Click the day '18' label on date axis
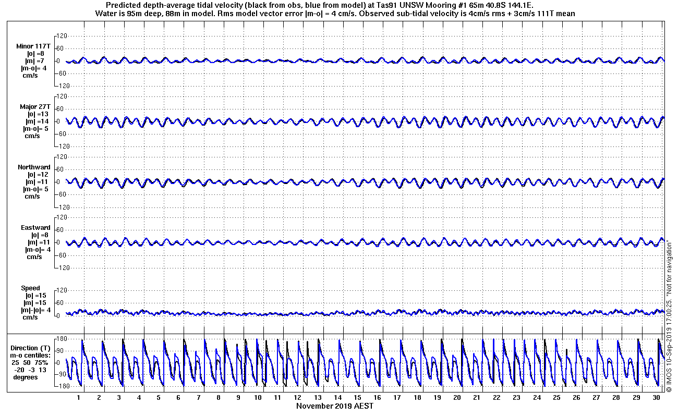678x417 pixels. coord(417,398)
